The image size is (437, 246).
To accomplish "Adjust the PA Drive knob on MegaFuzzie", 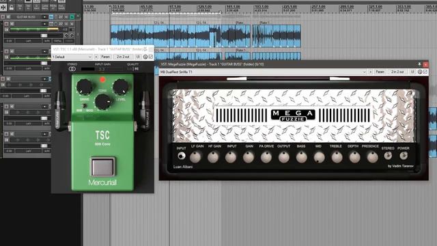I will (x=266, y=157).
